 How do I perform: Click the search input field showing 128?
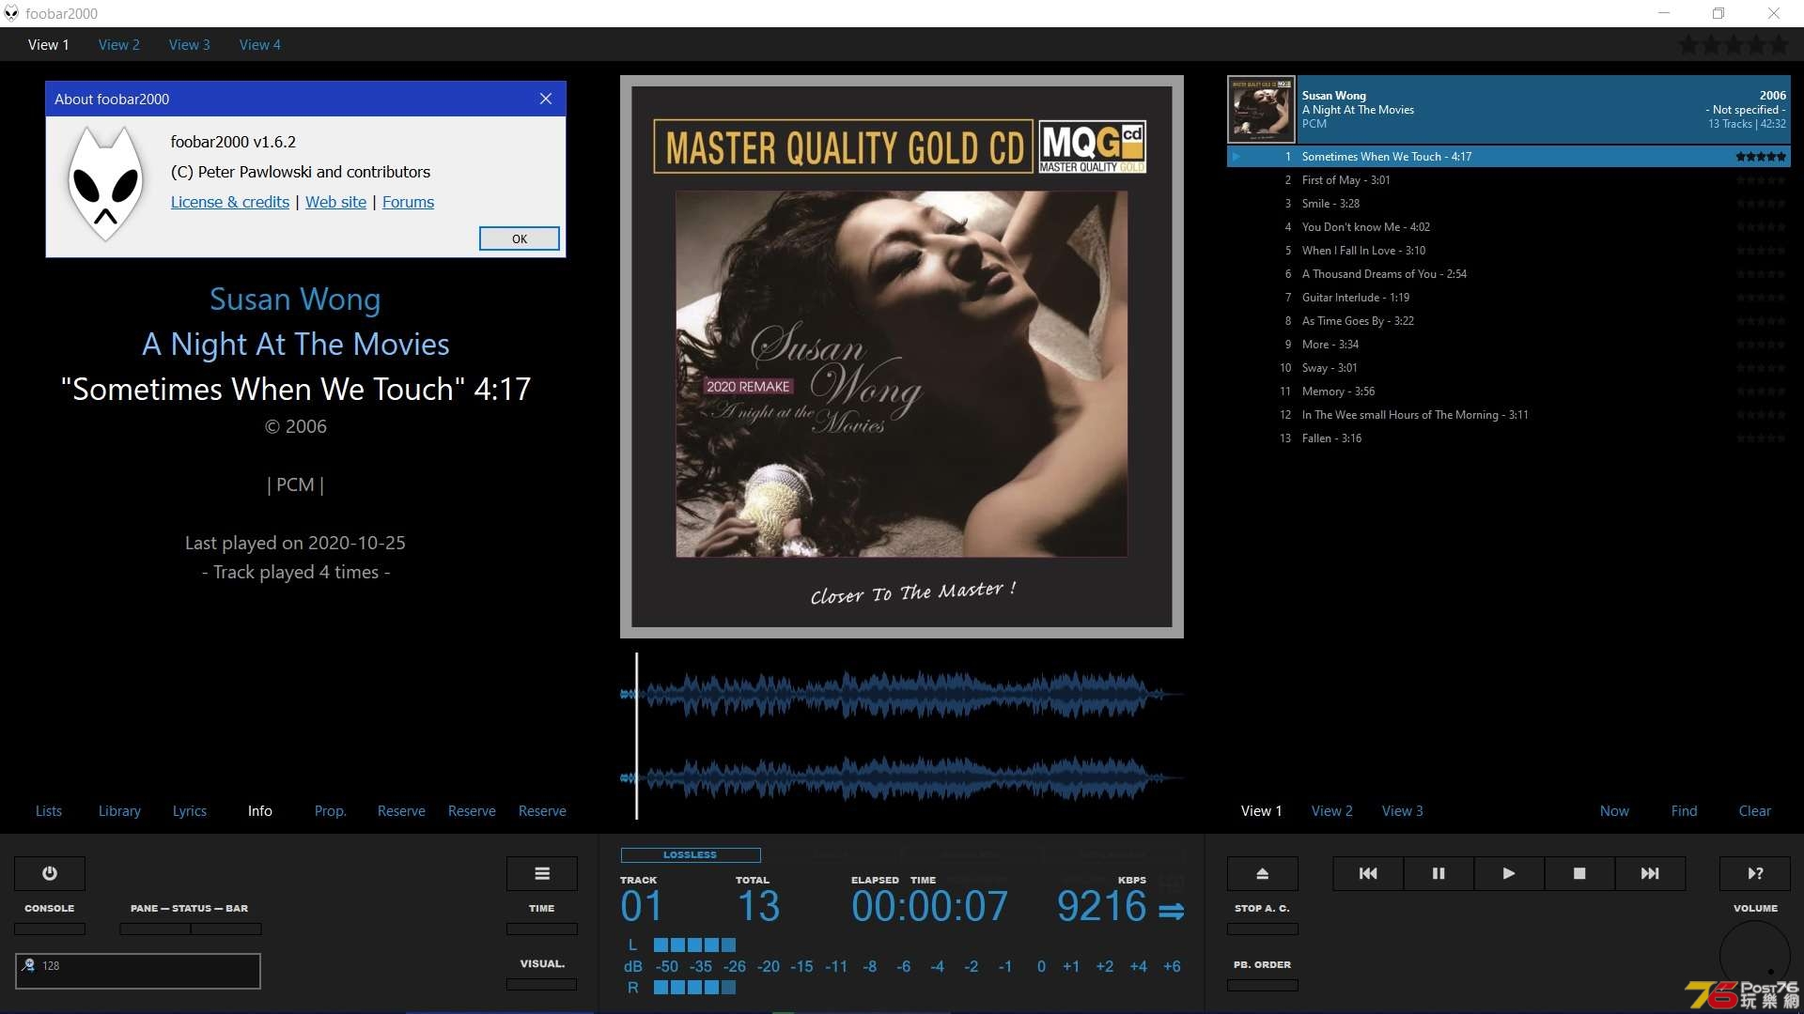(138, 971)
